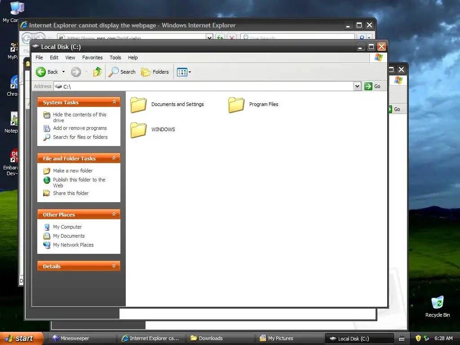Click the Up folder icon
Screen dimensions: 460x345
click(97, 72)
